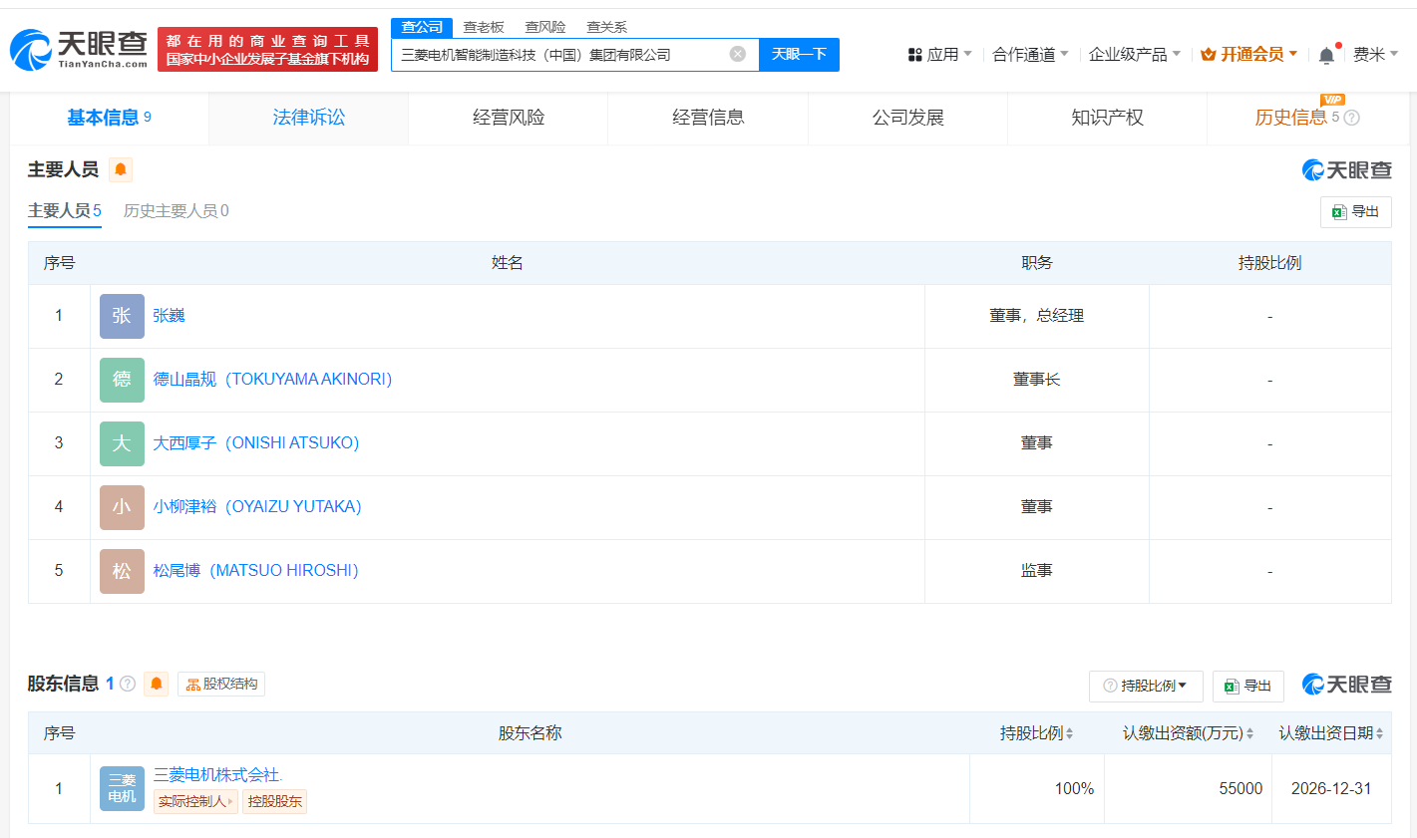
Task: Clear the search box text
Action: click(x=737, y=54)
